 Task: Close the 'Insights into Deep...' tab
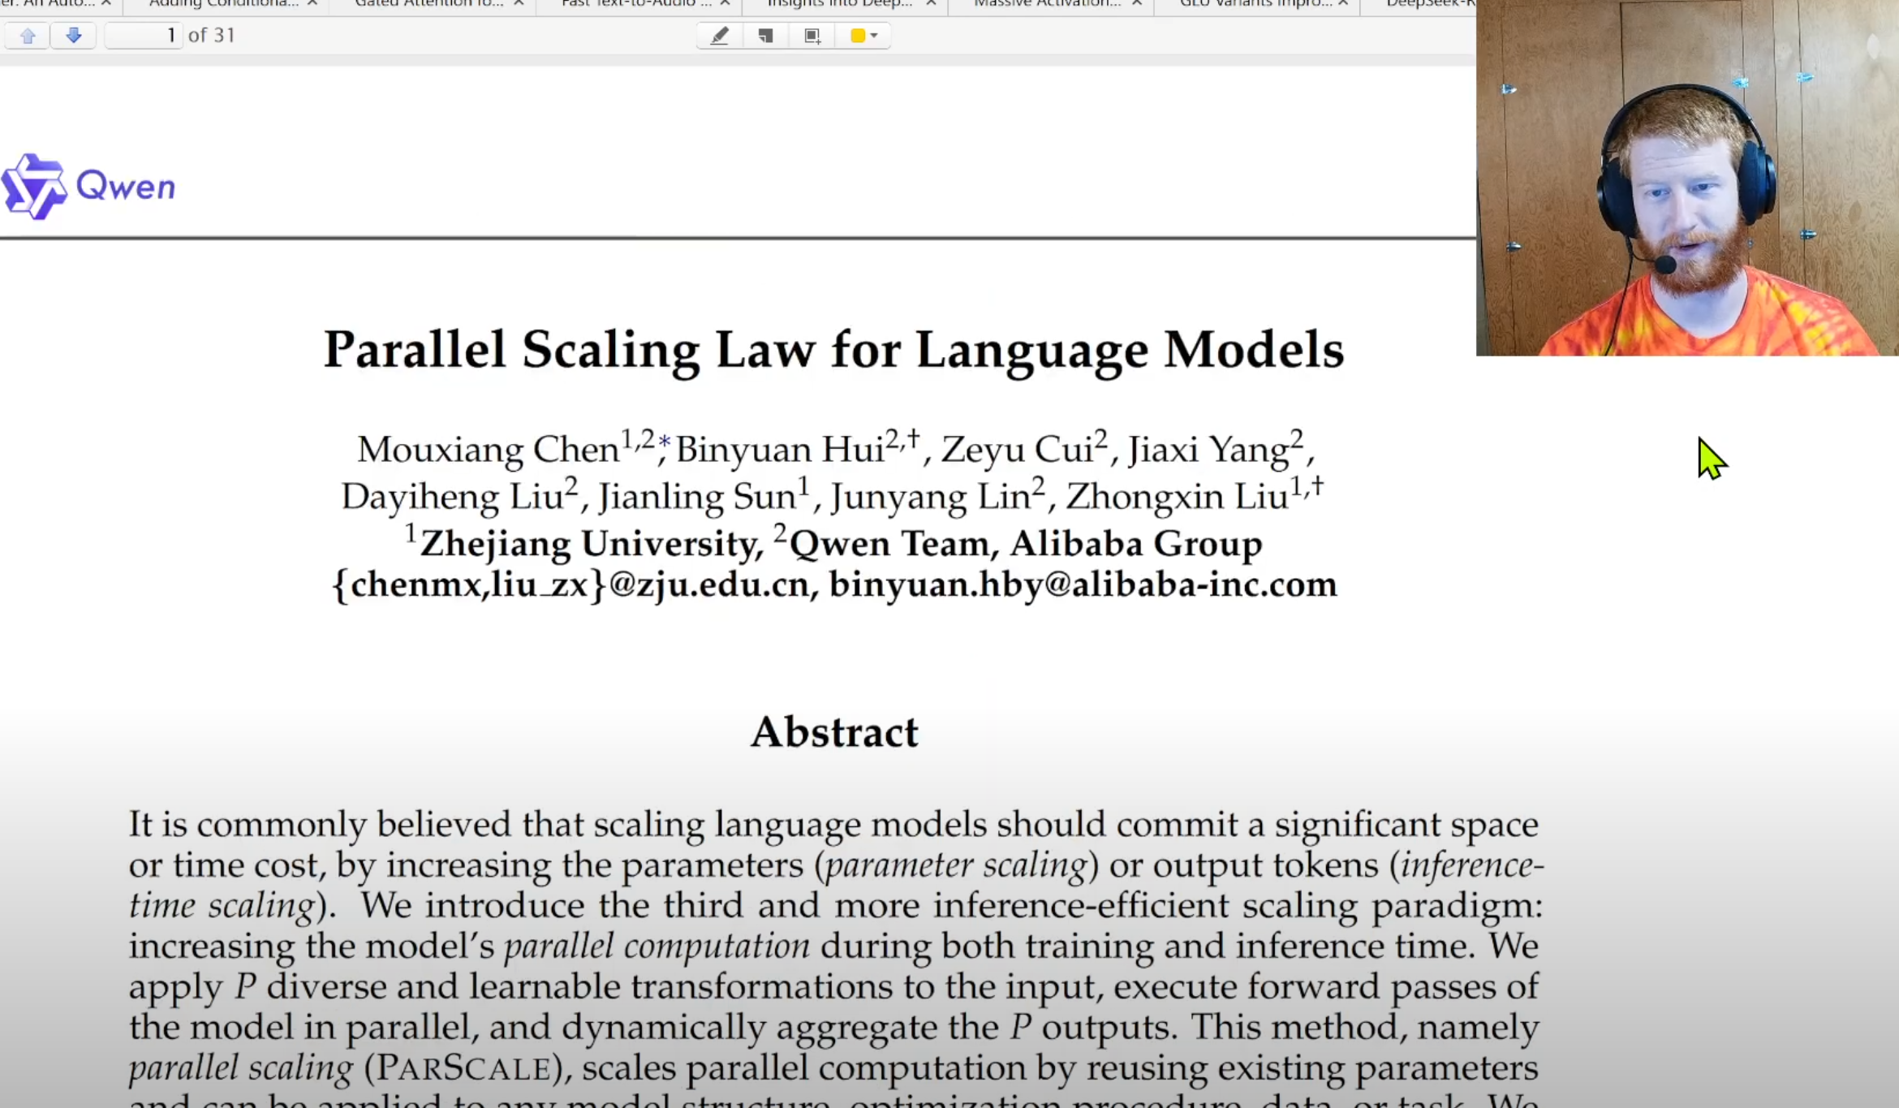click(x=931, y=4)
